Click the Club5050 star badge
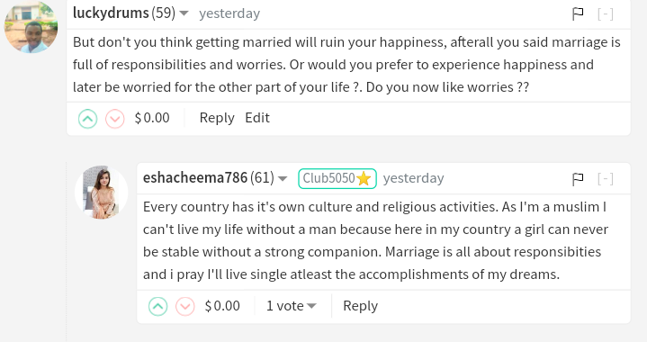The width and height of the screenshot is (647, 342). pos(337,178)
